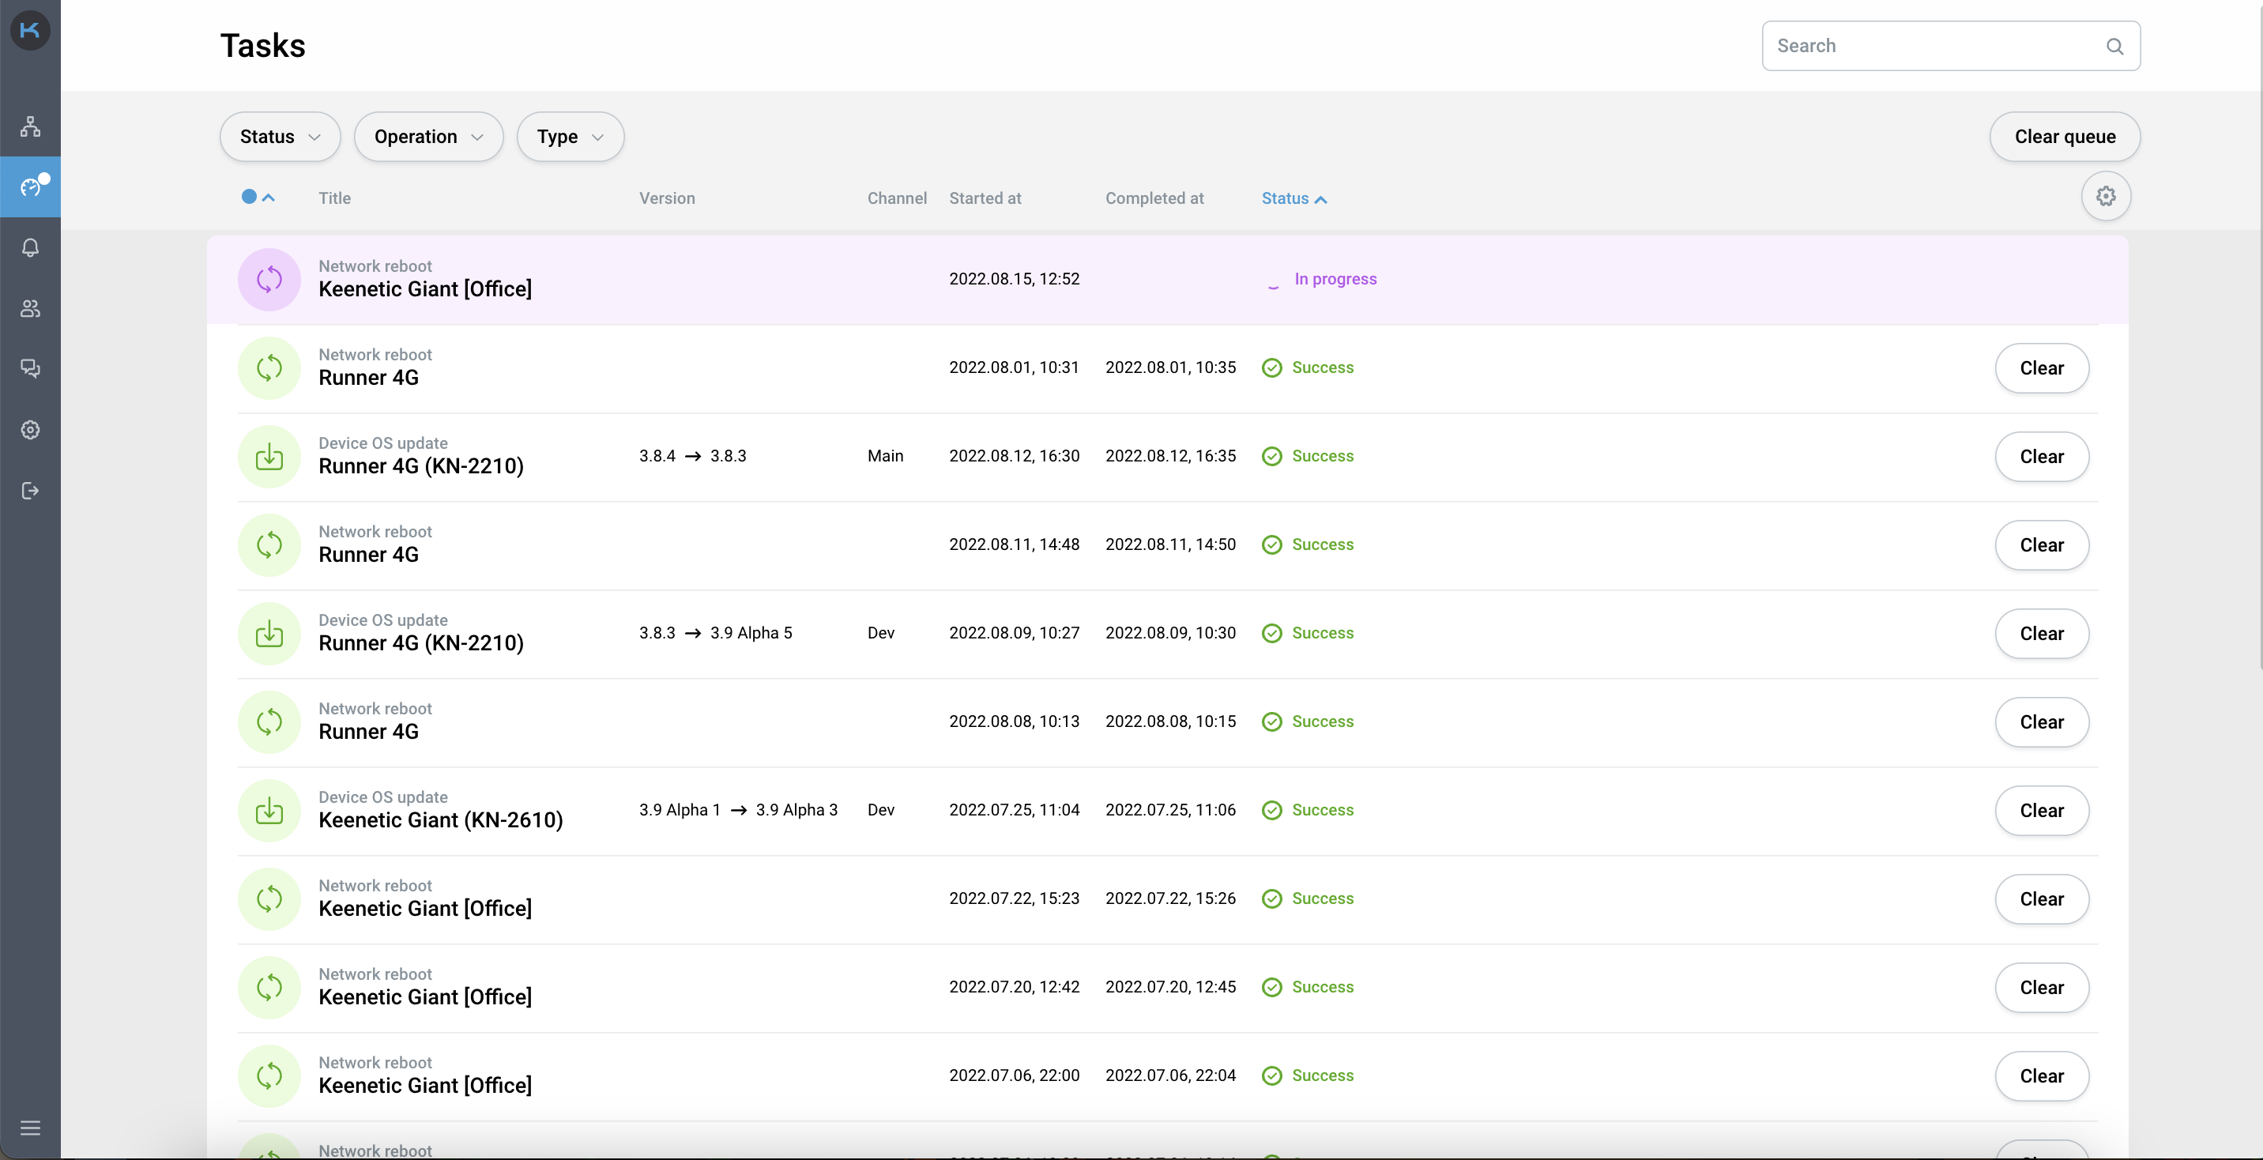Clear the 2022.07.06 Keenetic Giant reboot

pyautogui.click(x=2042, y=1075)
